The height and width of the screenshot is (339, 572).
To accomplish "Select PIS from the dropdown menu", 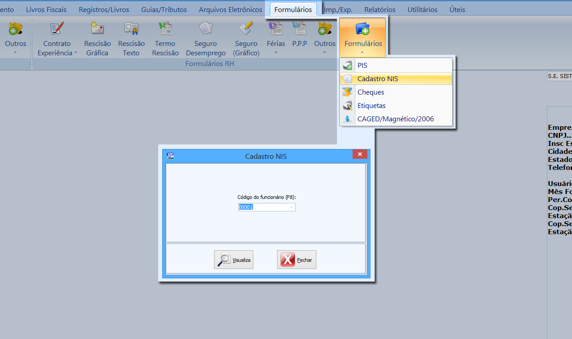I will (362, 66).
